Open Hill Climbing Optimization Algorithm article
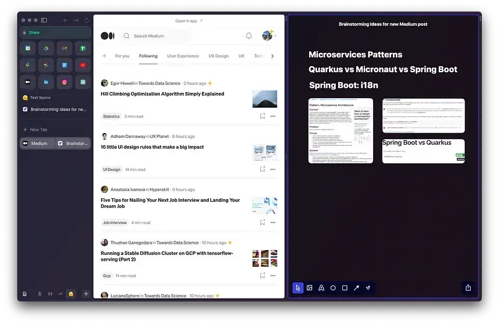The image size is (499, 324). coord(162,94)
